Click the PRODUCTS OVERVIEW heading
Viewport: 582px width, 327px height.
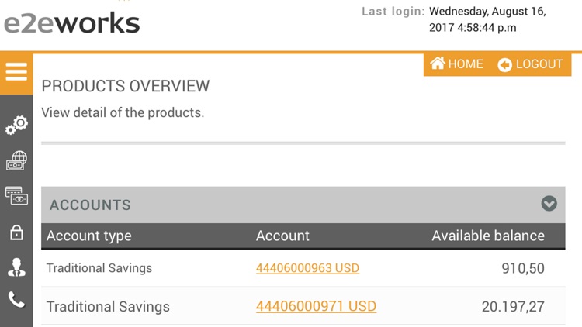tap(126, 86)
